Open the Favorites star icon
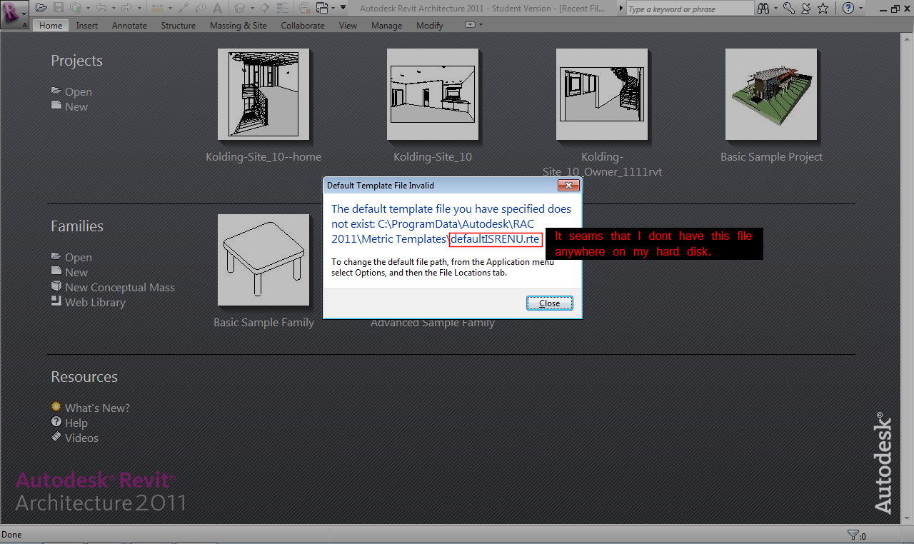The image size is (914, 544). (823, 8)
